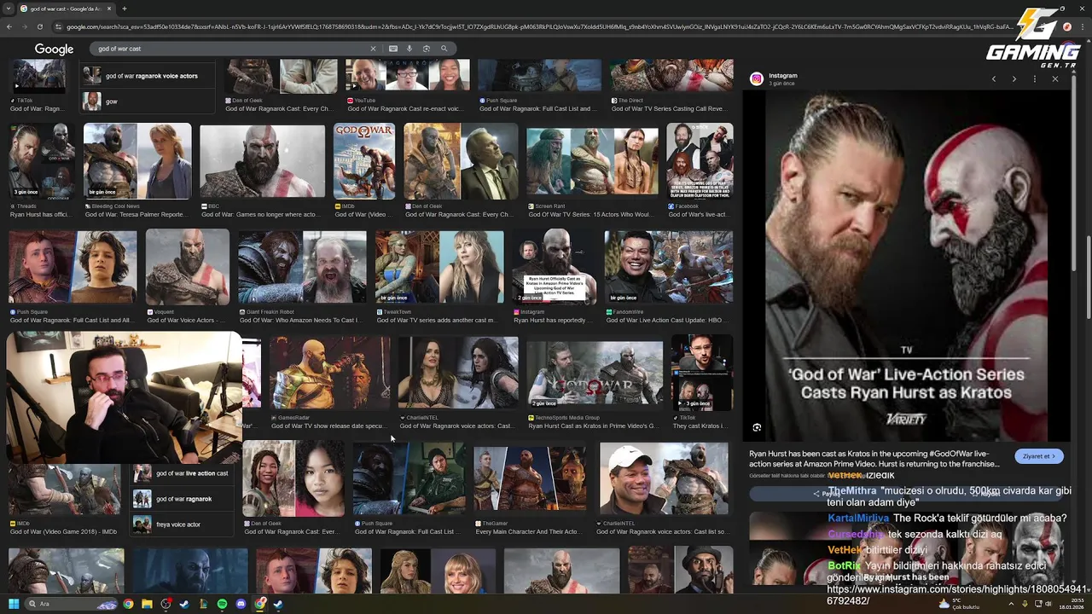Close the Instagram image preview panel
The width and height of the screenshot is (1092, 614).
[1055, 78]
